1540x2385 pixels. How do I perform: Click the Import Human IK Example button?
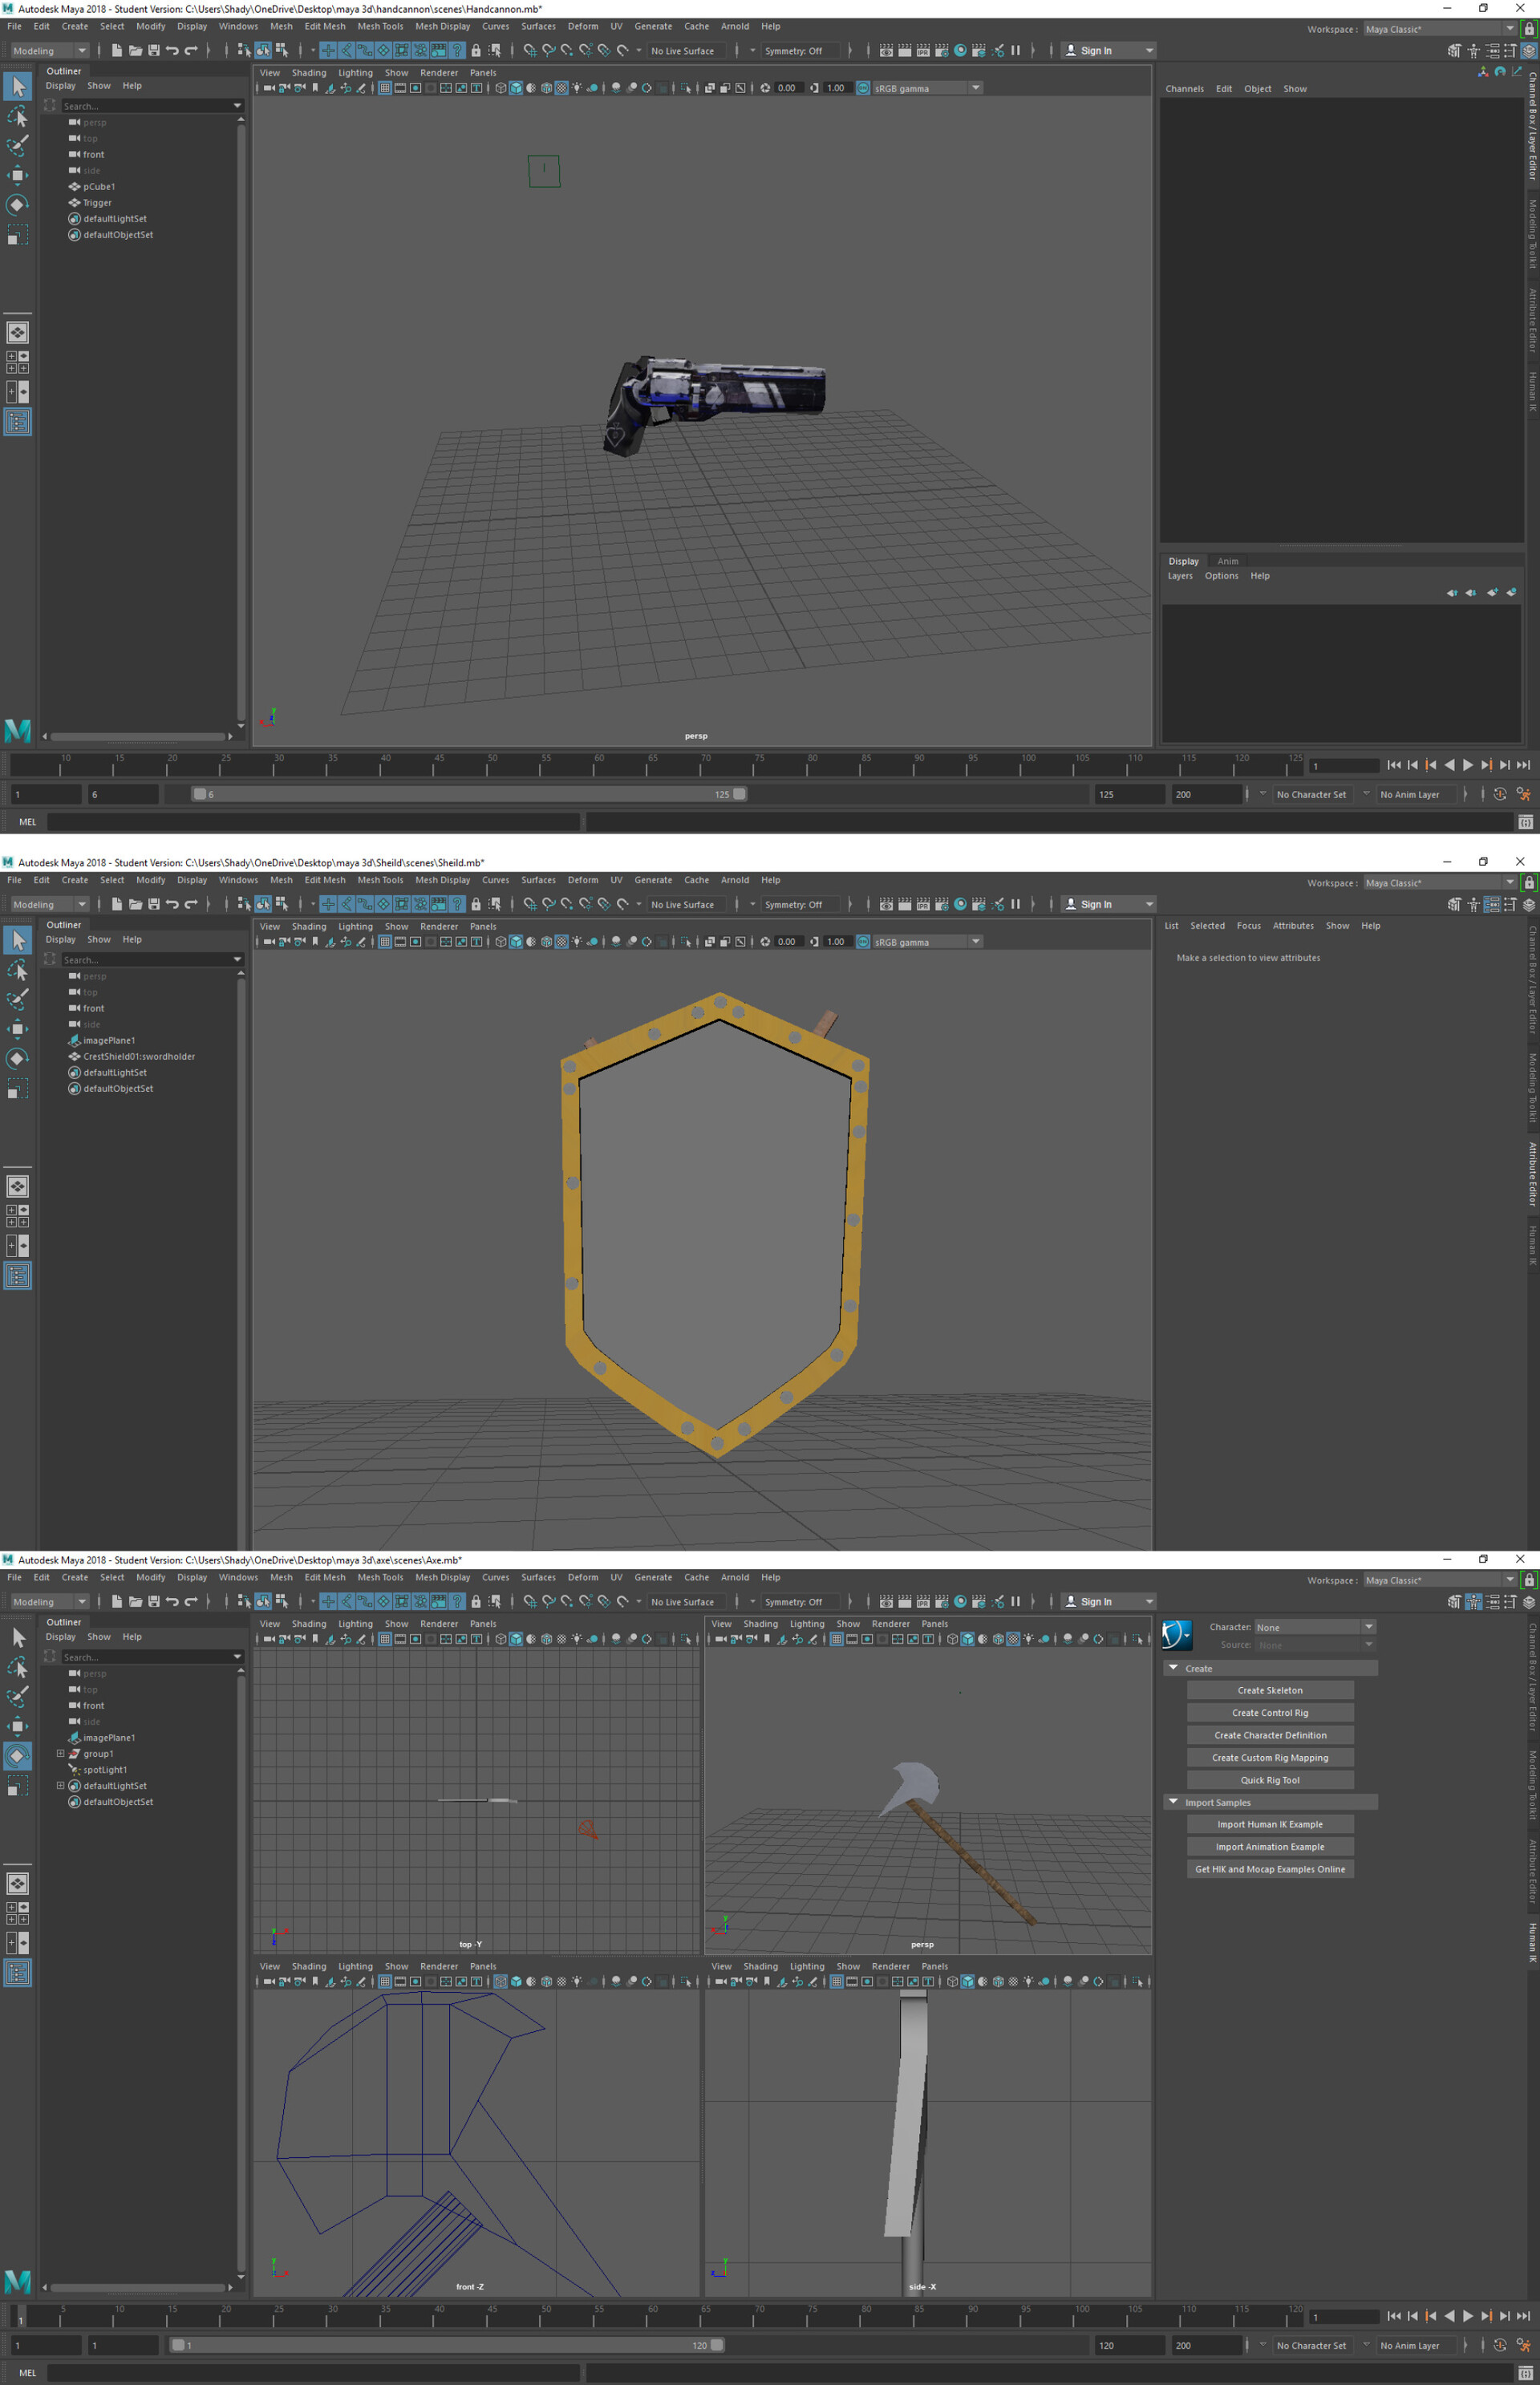click(x=1270, y=1823)
